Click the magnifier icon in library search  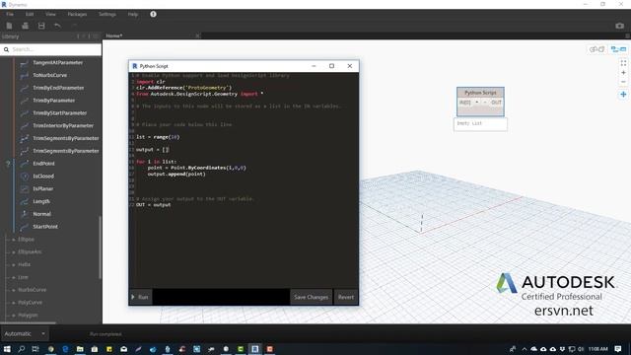pos(6,49)
